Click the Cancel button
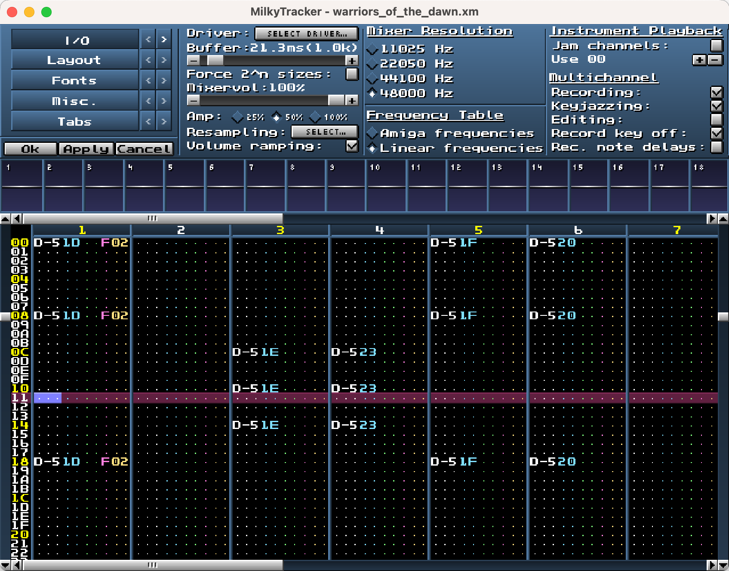Screen dimensions: 729x571 [144, 149]
